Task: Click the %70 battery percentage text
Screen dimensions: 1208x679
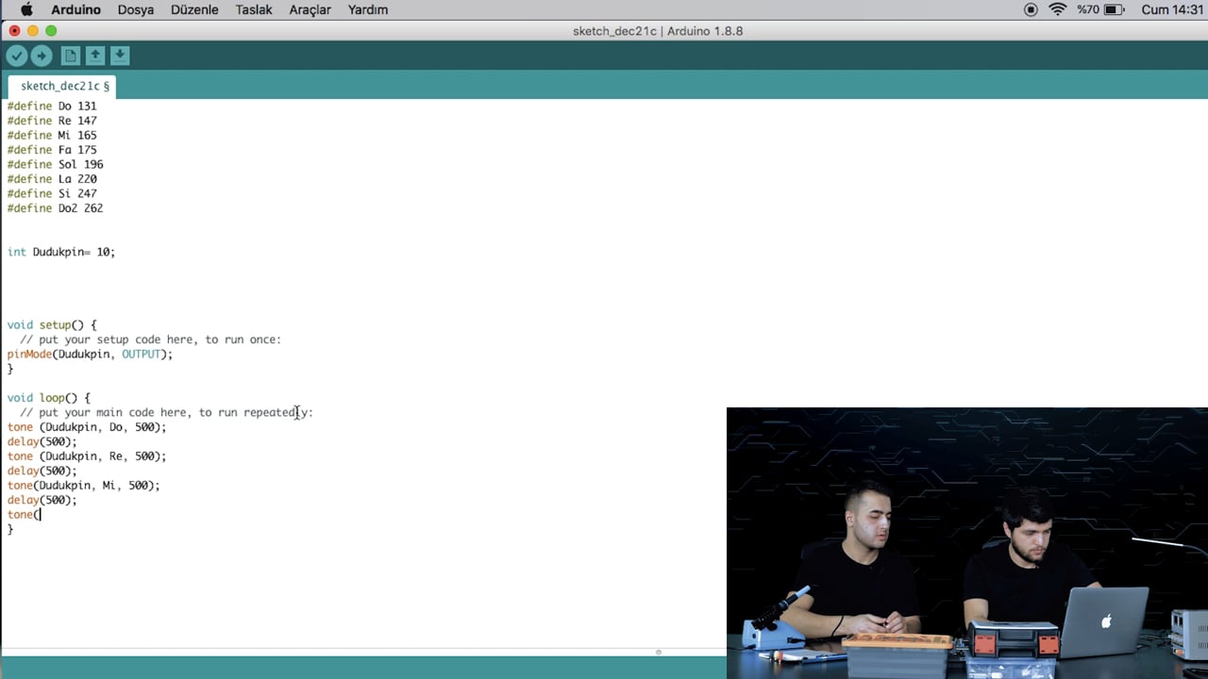Action: click(x=1088, y=9)
